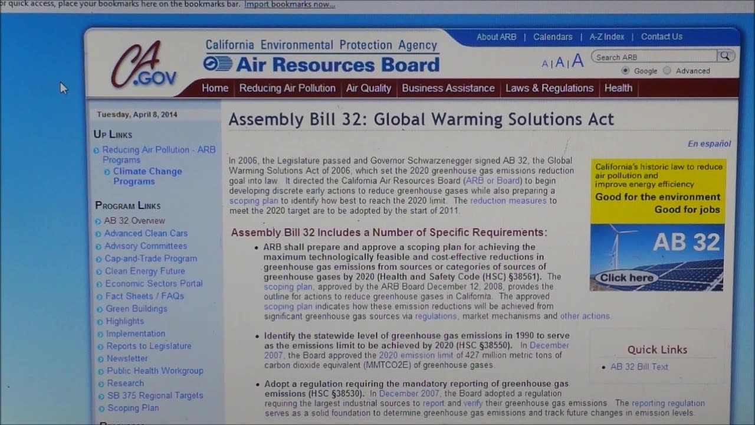The image size is (755, 425).
Task: Click the '2020 emission limit' link
Action: point(416,355)
